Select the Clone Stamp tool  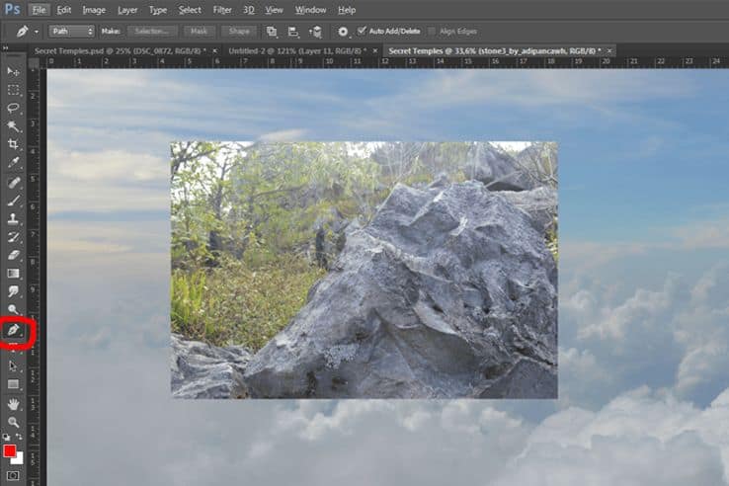click(13, 218)
